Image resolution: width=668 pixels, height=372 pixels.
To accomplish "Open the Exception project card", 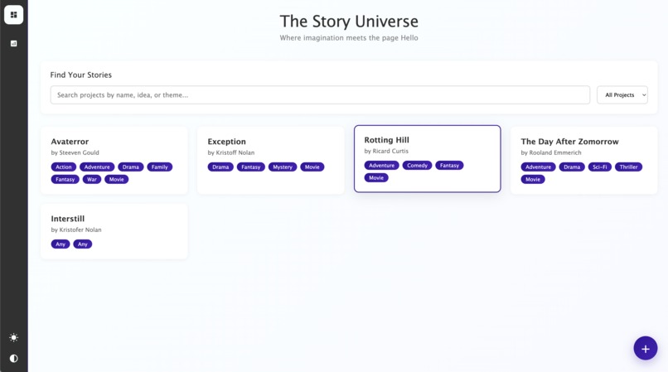I will (270, 160).
